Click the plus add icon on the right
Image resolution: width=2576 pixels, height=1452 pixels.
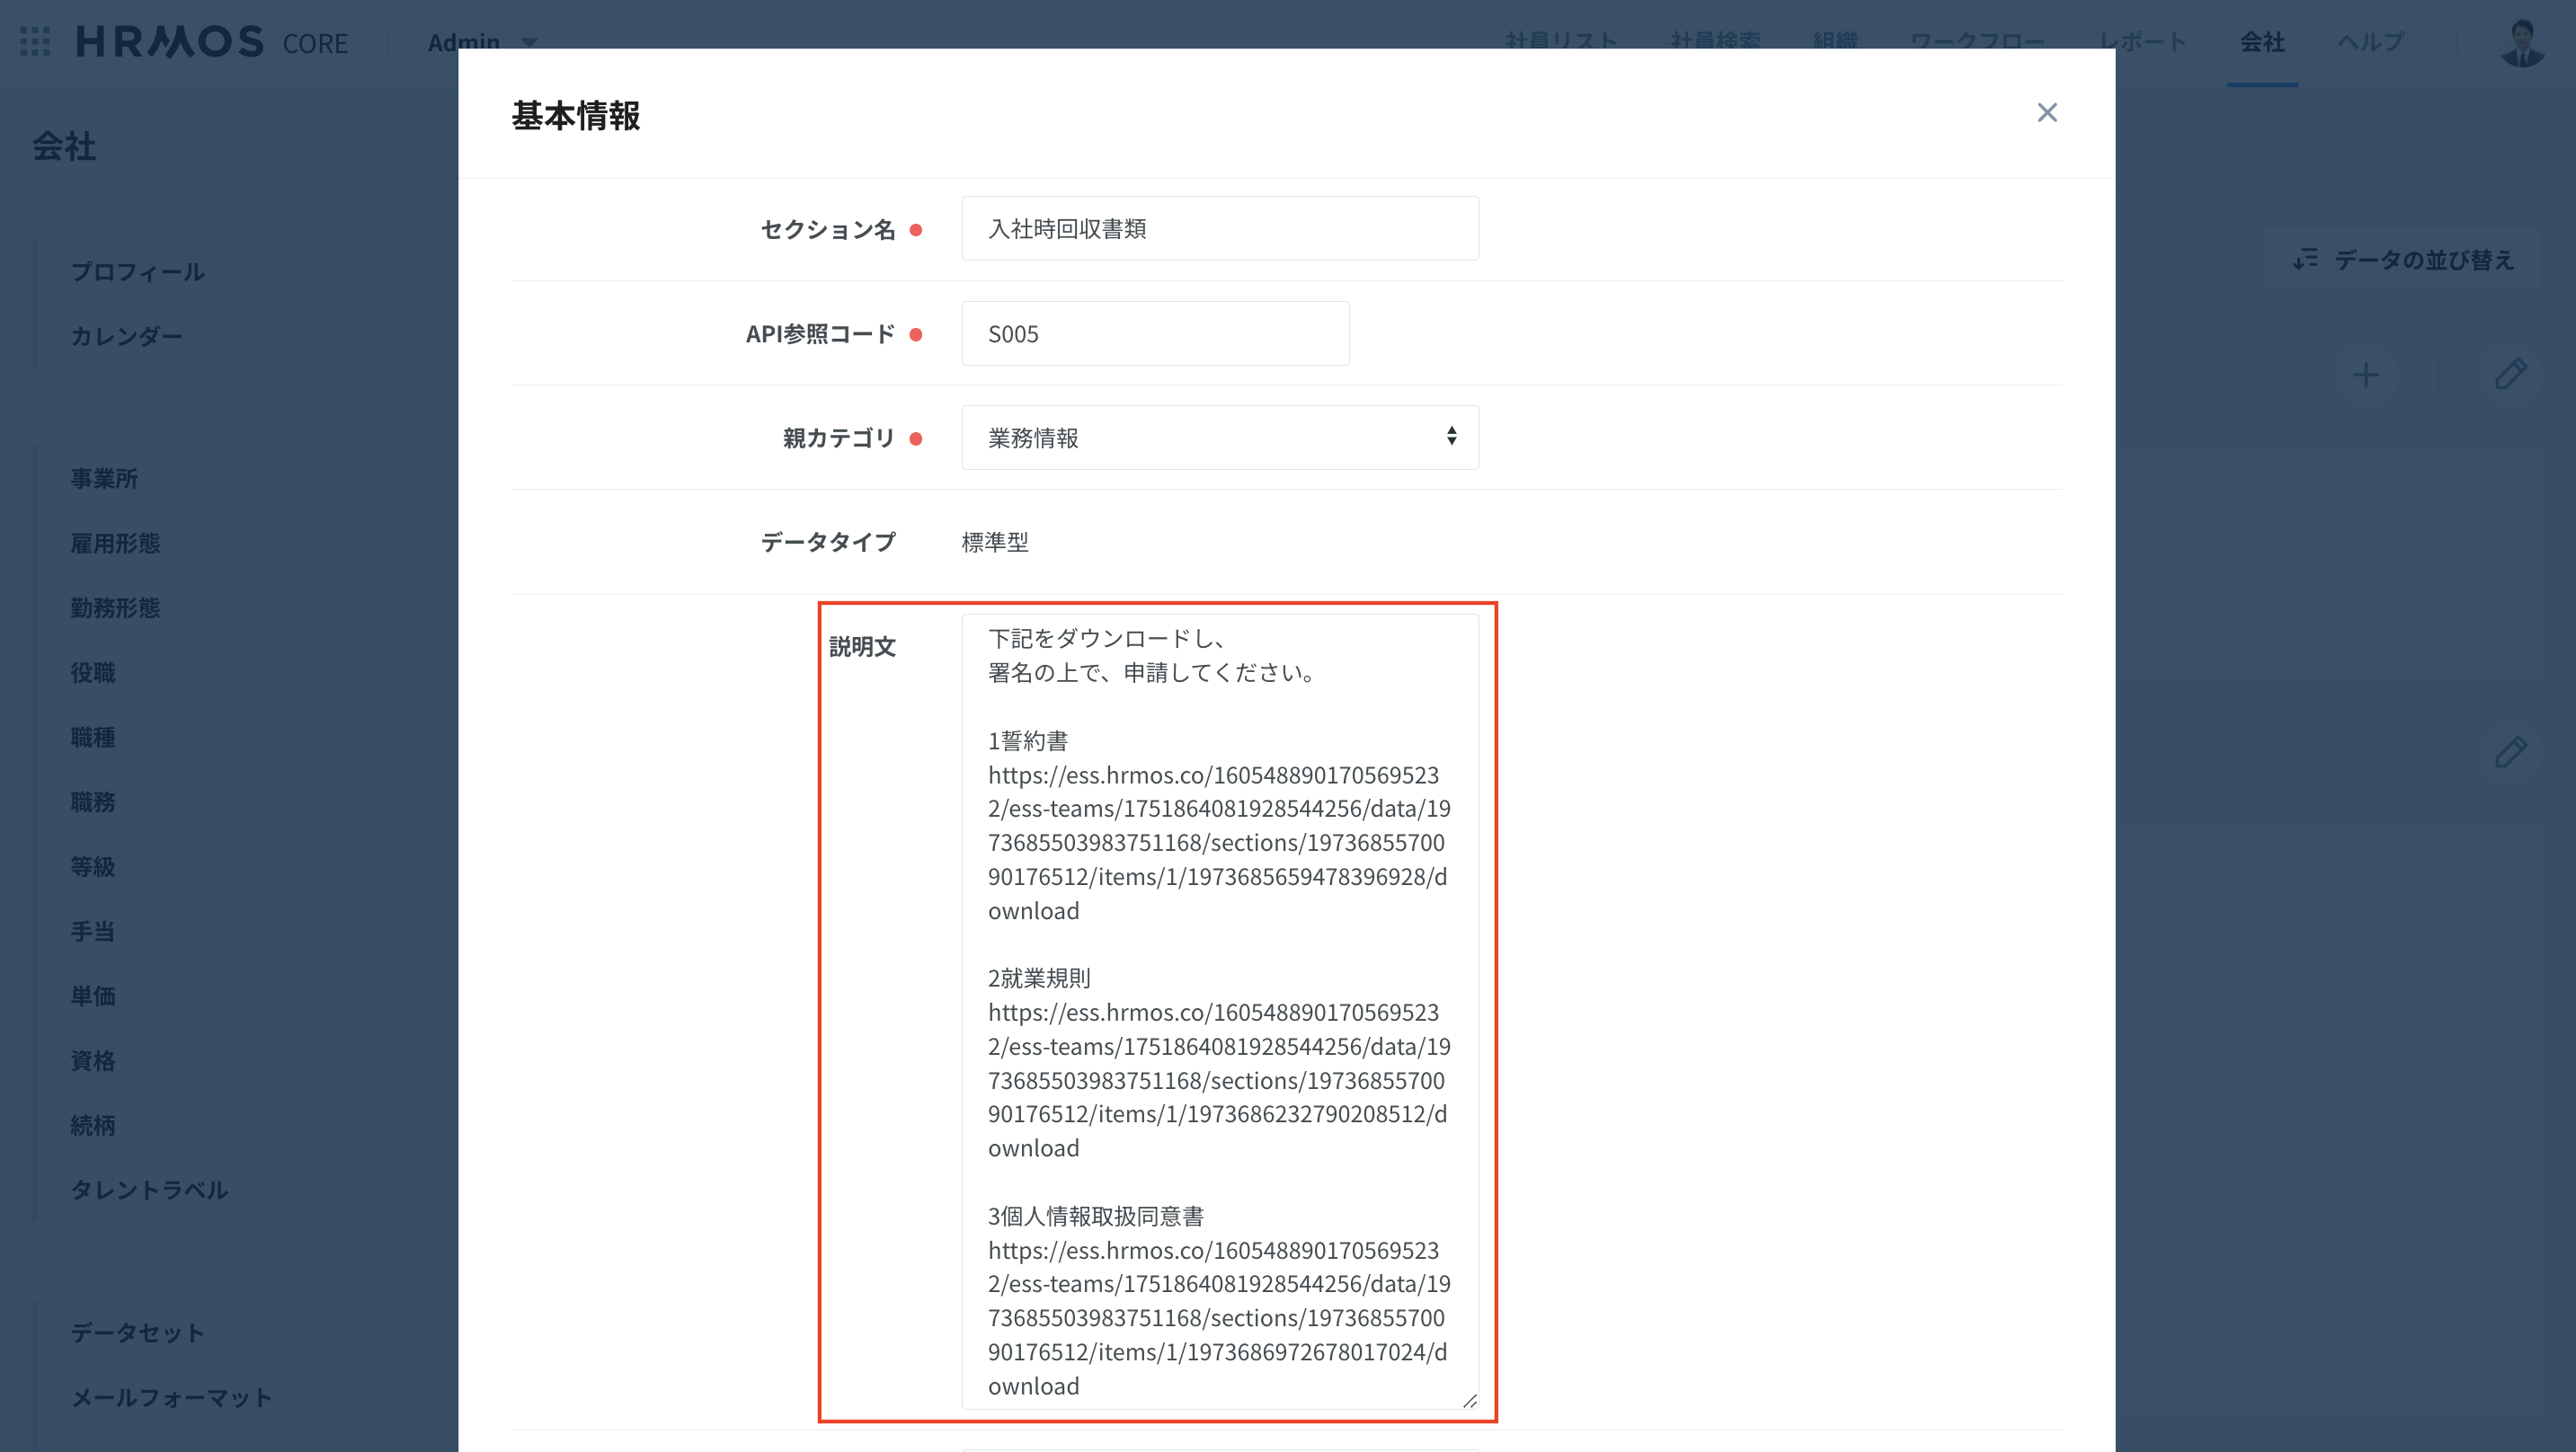2365,376
